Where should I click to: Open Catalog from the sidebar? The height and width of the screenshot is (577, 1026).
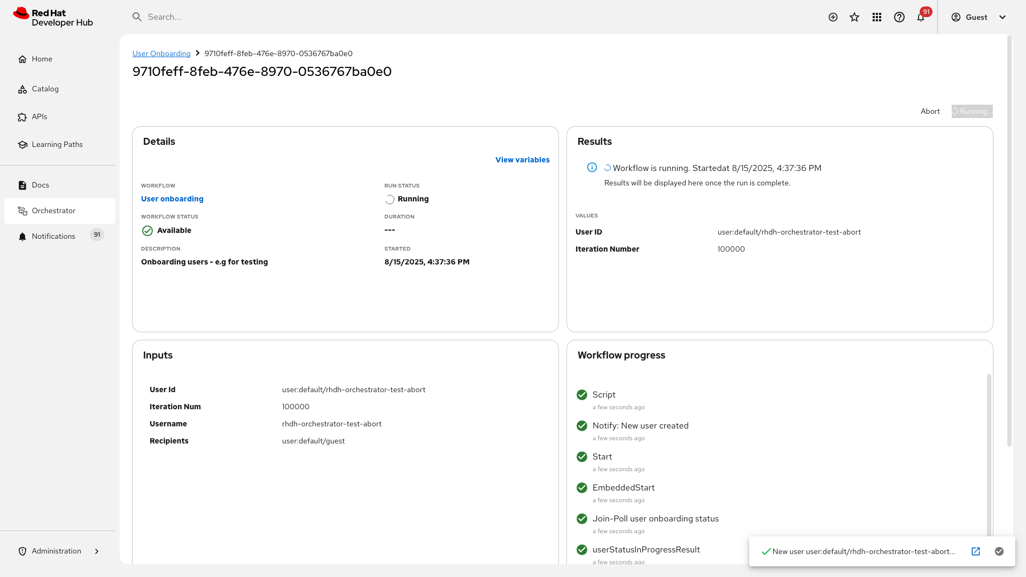pos(45,89)
